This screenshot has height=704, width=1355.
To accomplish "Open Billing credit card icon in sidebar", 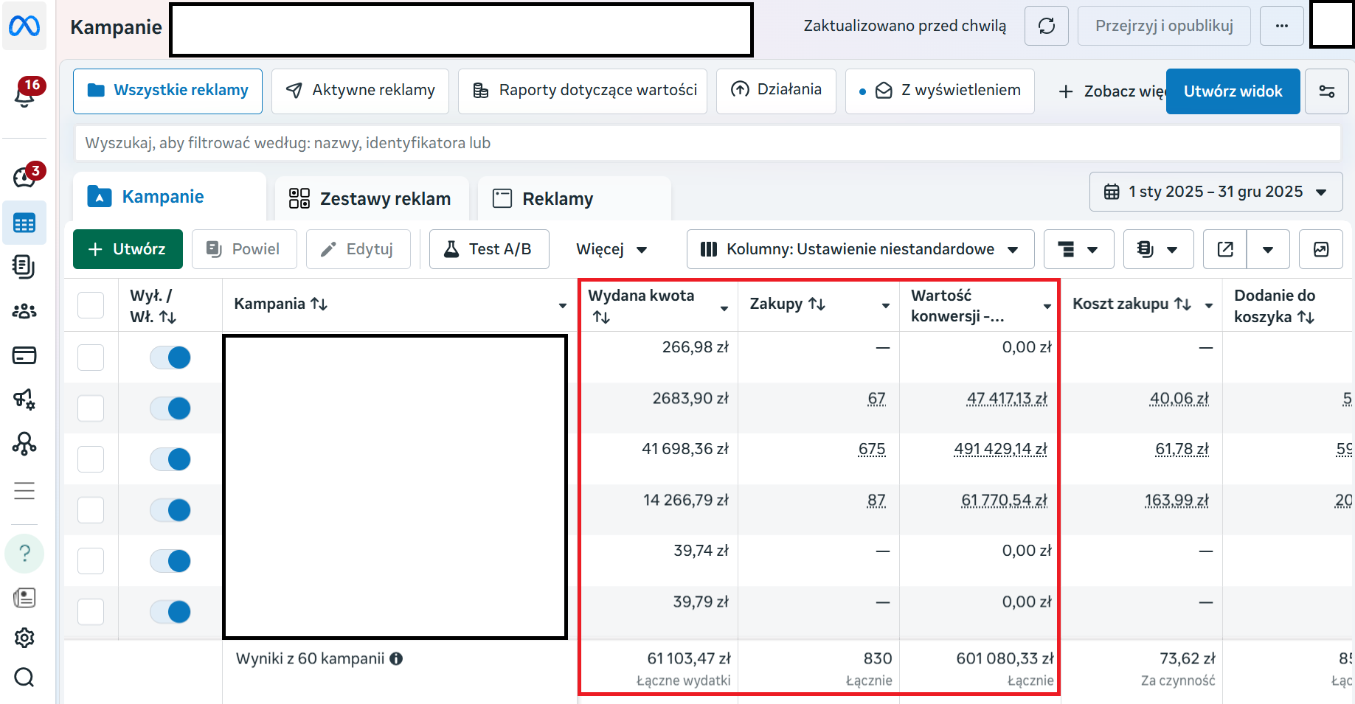I will tap(24, 355).
